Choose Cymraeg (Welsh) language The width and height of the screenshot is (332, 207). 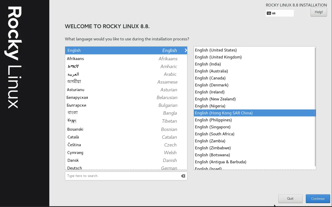point(126,153)
